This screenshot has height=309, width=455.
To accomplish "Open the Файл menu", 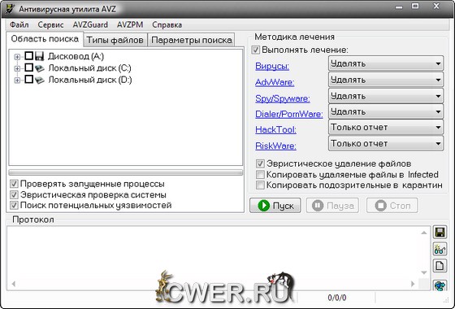I will (19, 24).
